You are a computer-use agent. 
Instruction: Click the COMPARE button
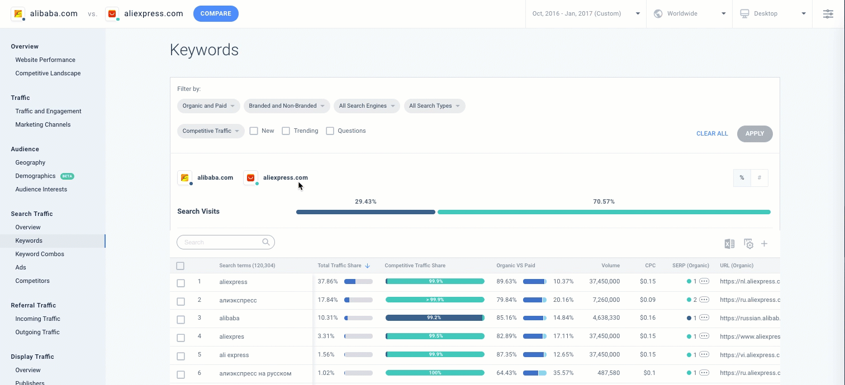point(216,13)
